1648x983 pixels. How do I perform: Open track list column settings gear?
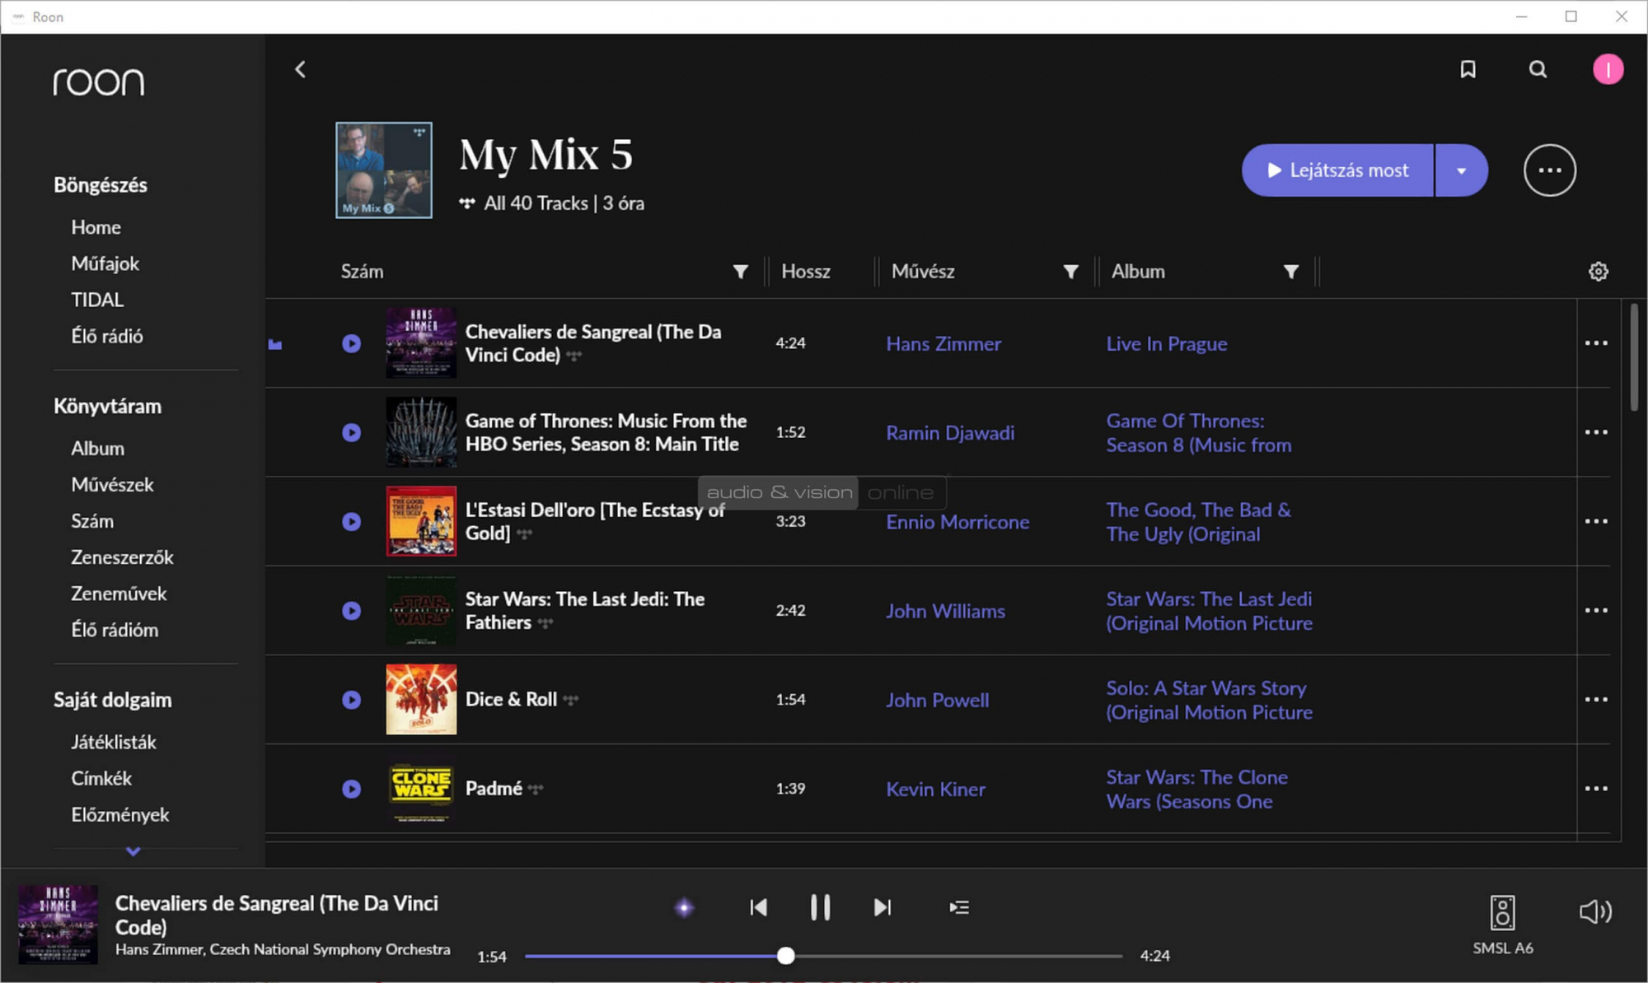[1598, 272]
